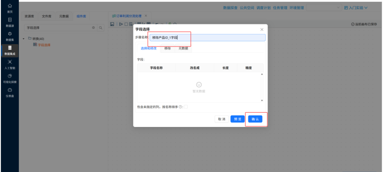Click the 改名成 column header
The width and height of the screenshot is (383, 172).
[x=195, y=68]
